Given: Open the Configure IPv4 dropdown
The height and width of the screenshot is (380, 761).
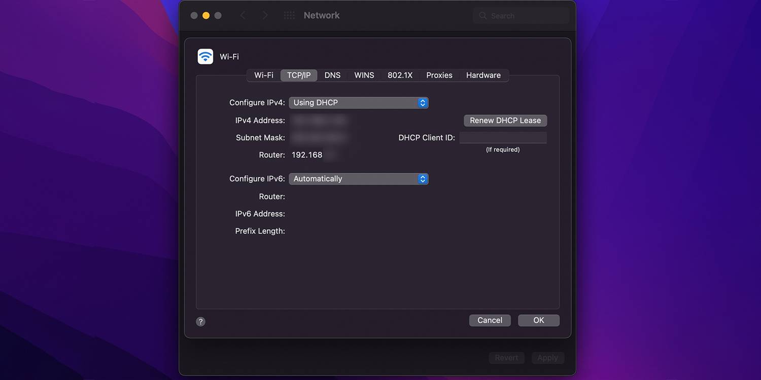Looking at the screenshot, I should pos(359,103).
